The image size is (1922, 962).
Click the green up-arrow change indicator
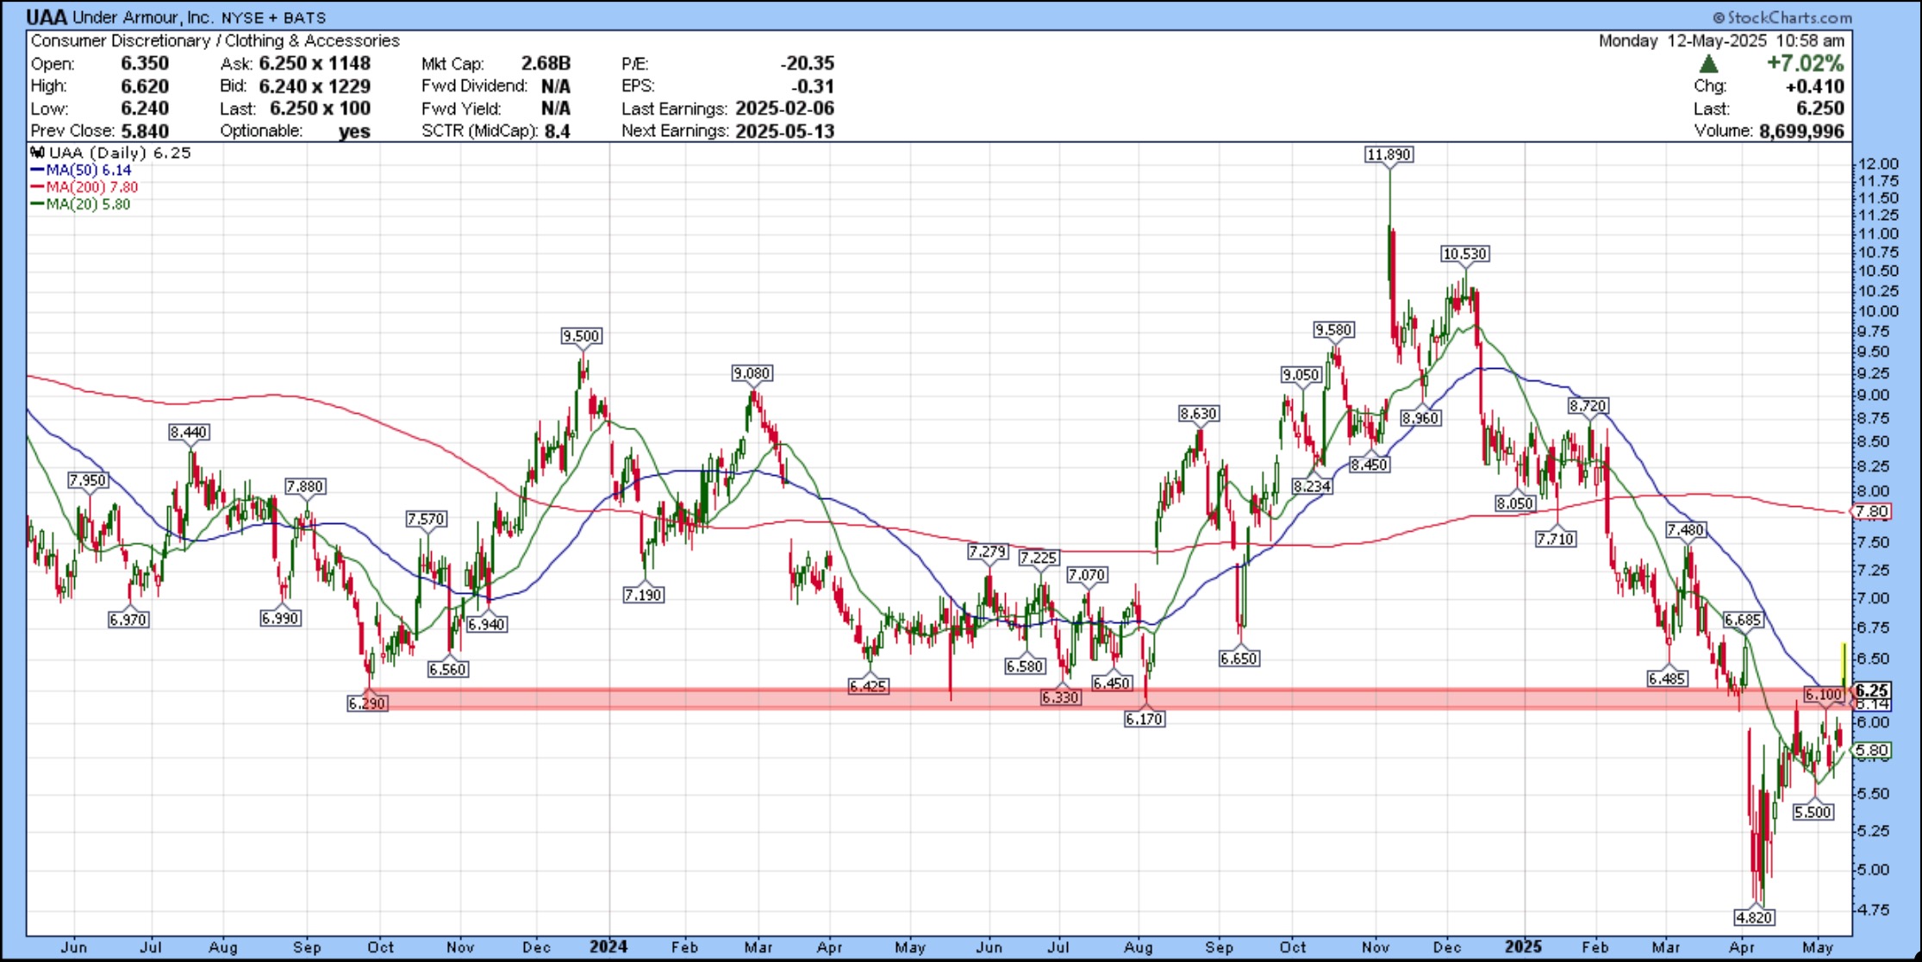pyautogui.click(x=1708, y=64)
